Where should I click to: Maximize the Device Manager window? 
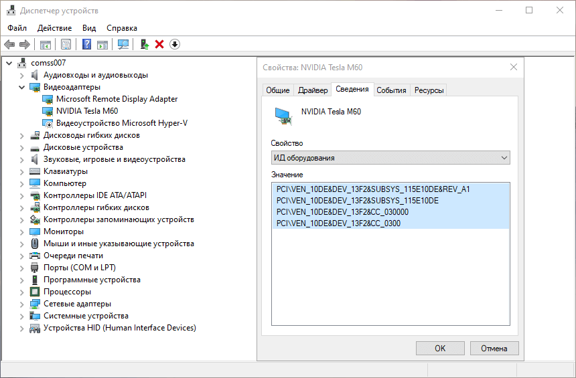click(x=529, y=10)
